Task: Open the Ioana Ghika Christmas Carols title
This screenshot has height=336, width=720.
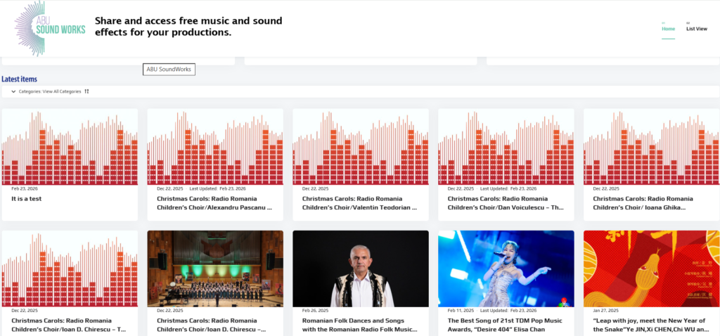Action: [x=643, y=203]
